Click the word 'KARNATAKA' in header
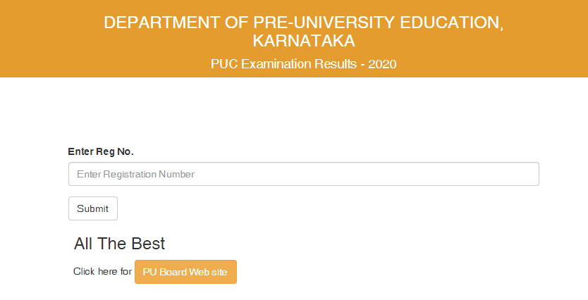 303,40
